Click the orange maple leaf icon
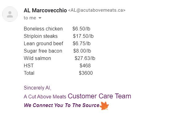185x123 pixels. point(105,105)
